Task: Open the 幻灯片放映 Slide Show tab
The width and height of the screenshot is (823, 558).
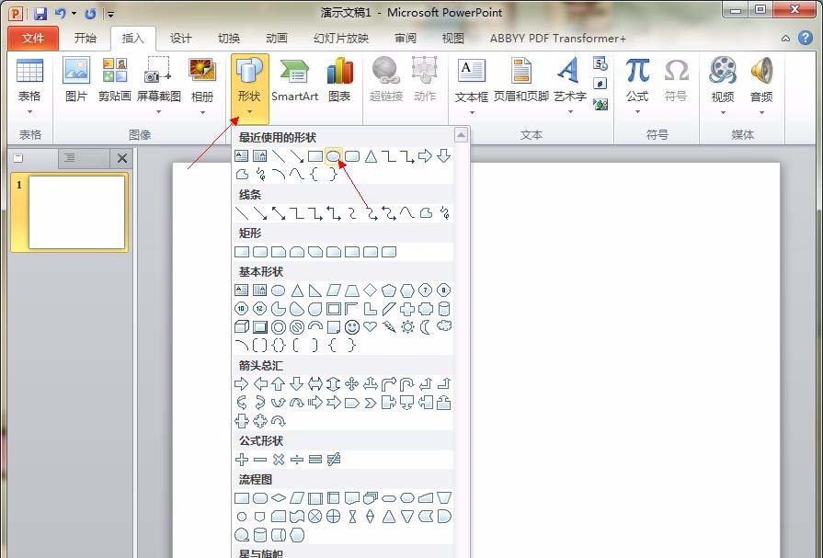Action: point(341,39)
